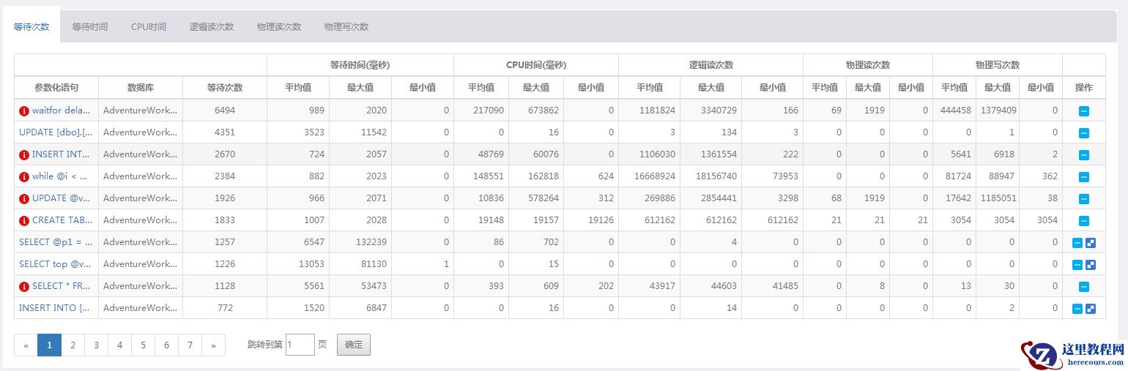
Task: Click the grid icon in SELECT top row
Action: pyautogui.click(x=1091, y=265)
